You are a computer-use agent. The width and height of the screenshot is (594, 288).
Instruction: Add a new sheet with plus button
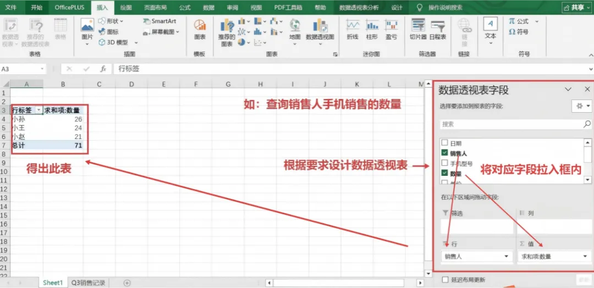coord(127,283)
